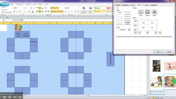Switch to the Protection tab in Format Cells
This screenshot has height=99, width=176.
[x=153, y=5]
